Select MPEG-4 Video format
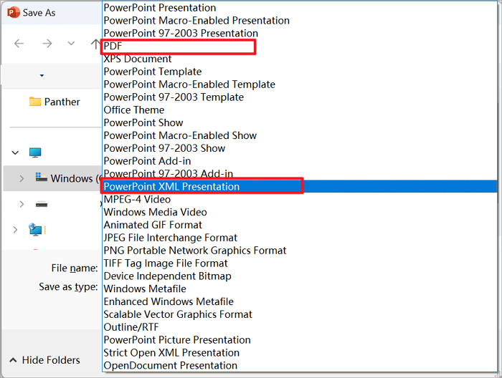The width and height of the screenshot is (502, 378). [x=300, y=200]
